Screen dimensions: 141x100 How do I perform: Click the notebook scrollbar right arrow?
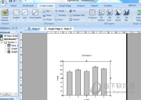pos(16,94)
